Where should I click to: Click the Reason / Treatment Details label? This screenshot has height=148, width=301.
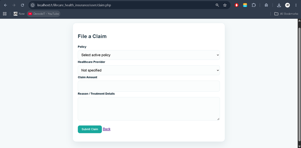click(96, 94)
